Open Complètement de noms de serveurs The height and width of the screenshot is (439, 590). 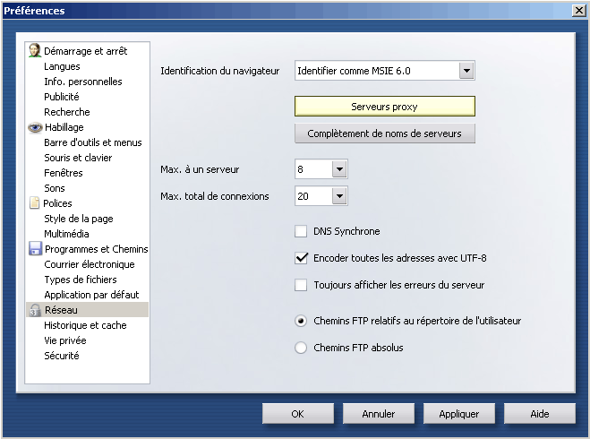tap(384, 133)
